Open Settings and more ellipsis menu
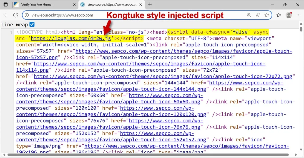Image resolution: width=304 pixels, height=158 pixels. click(298, 15)
